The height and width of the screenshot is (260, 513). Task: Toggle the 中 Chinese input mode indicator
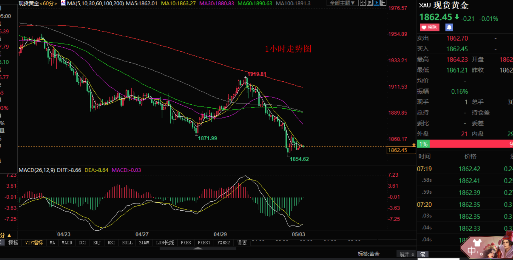tap(471, 251)
